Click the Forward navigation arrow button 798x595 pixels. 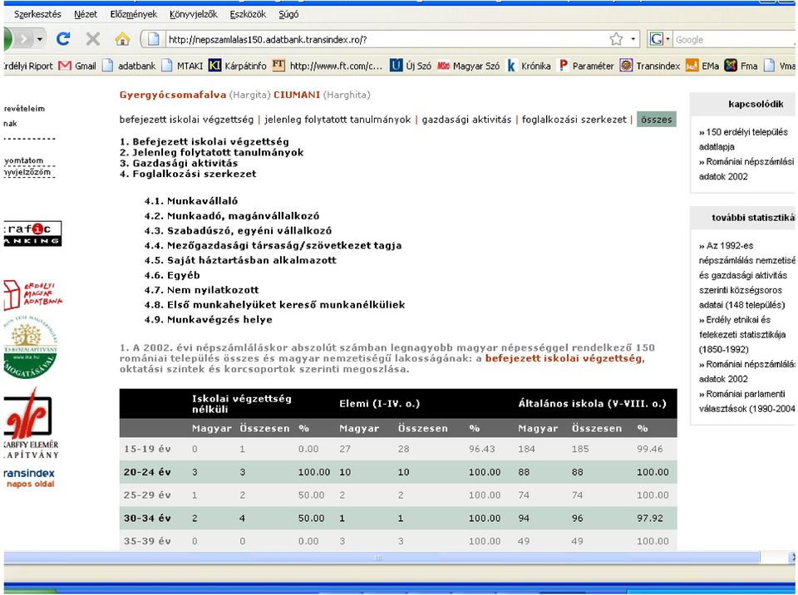click(x=23, y=39)
